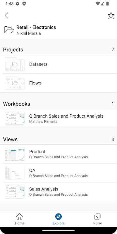This screenshot has height=234, width=117.
Task: Open the Datasets project folder thumbnail
Action: click(15, 64)
